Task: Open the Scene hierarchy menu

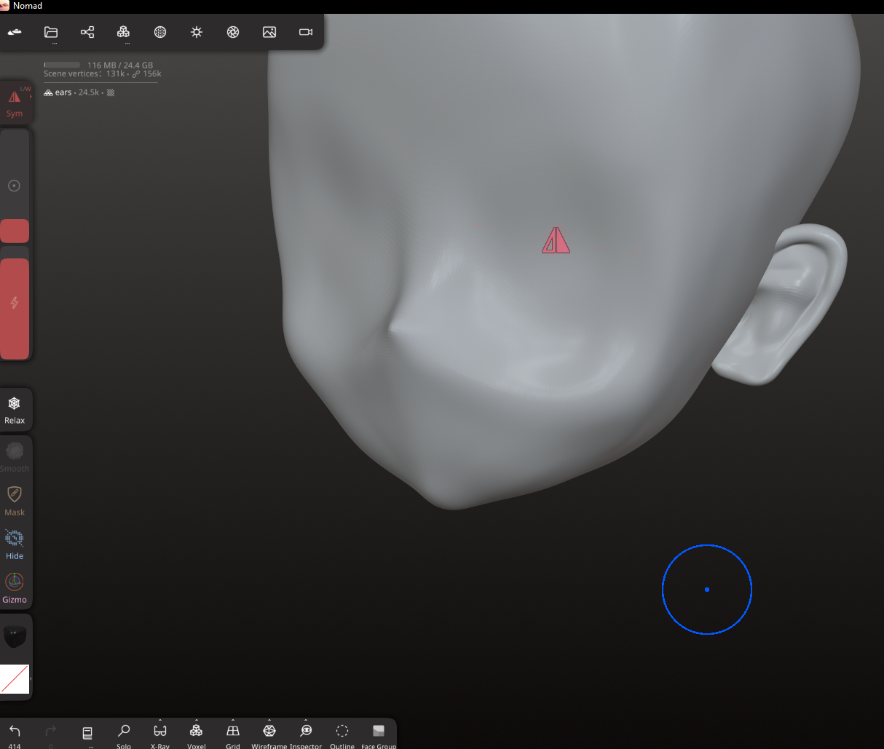Action: (87, 32)
